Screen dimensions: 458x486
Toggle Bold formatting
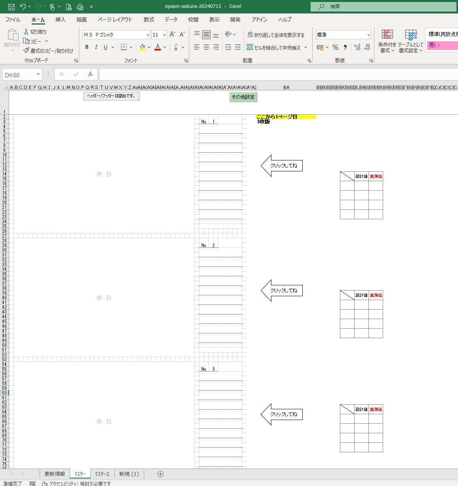pyautogui.click(x=87, y=47)
